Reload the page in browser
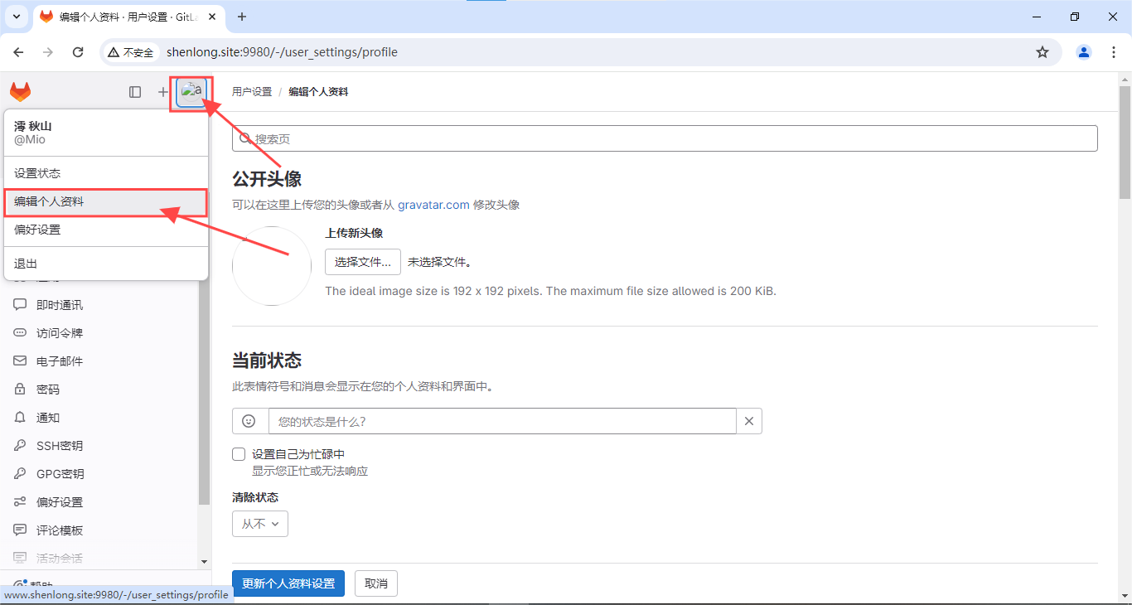This screenshot has width=1132, height=605. click(x=78, y=52)
